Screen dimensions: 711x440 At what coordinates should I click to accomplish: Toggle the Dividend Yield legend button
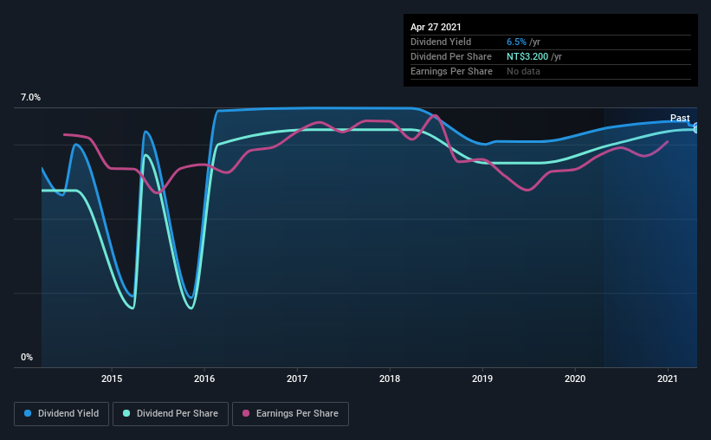61,414
